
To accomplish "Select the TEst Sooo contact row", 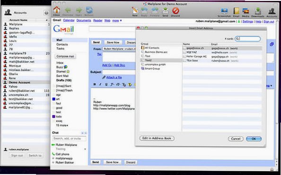I will point(222,61).
